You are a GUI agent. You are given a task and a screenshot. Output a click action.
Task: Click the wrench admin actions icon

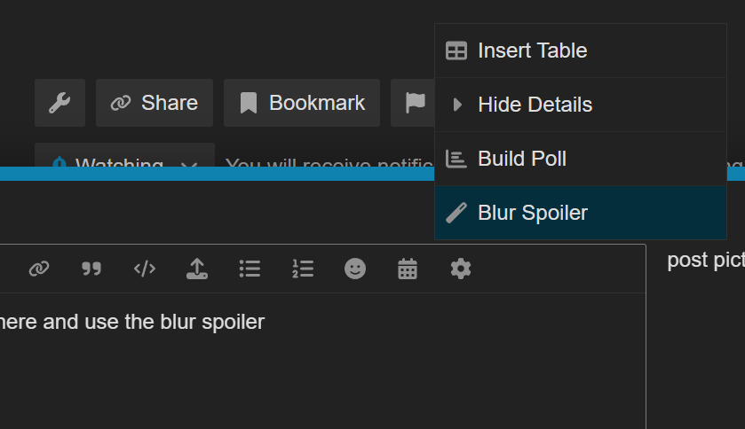point(59,103)
